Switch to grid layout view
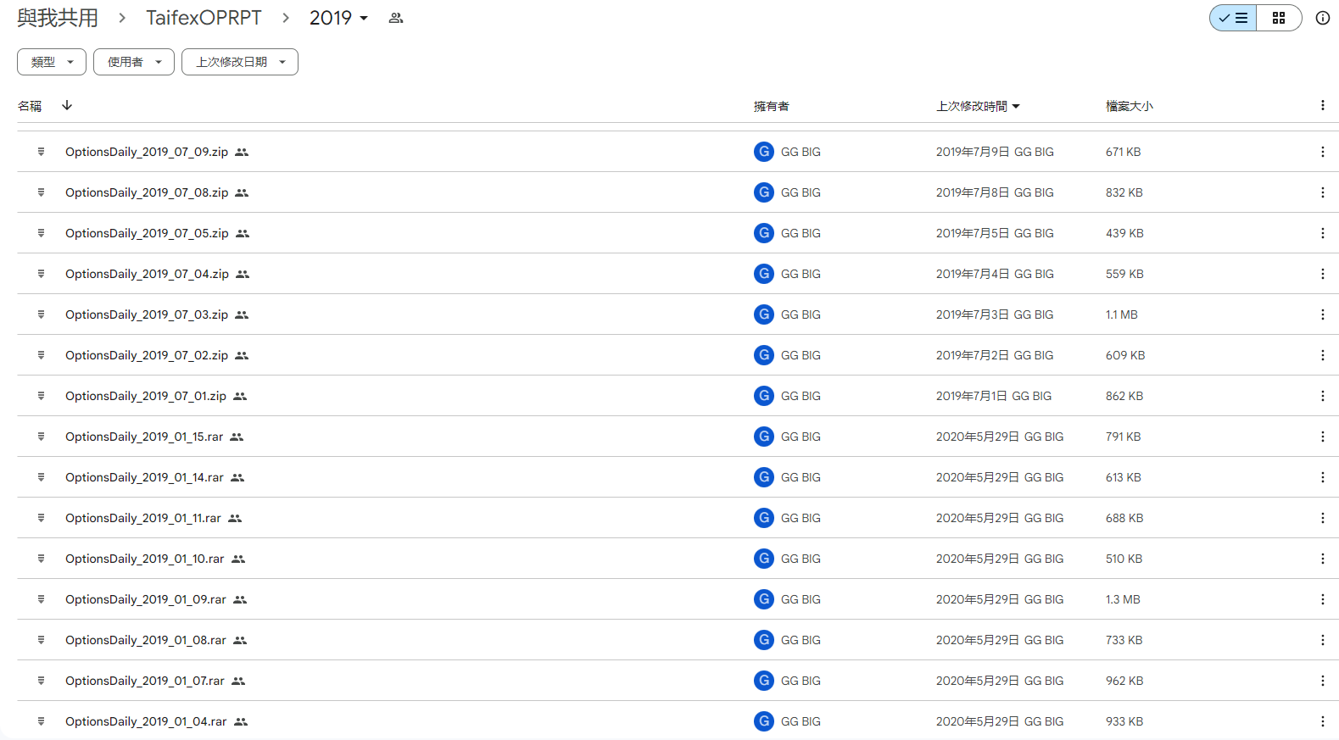Screen dimensions: 1339x740 (x=1279, y=18)
